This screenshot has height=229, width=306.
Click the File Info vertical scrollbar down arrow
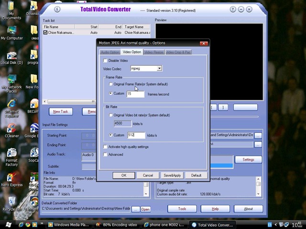click(146, 194)
